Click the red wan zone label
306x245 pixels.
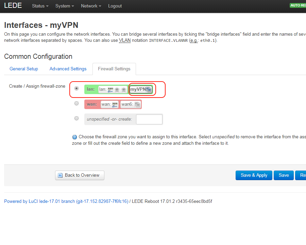(92, 104)
